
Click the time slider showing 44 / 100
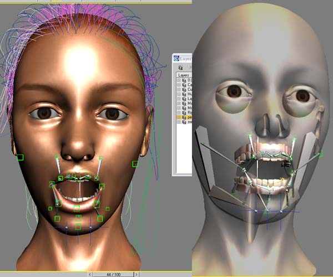point(113,274)
